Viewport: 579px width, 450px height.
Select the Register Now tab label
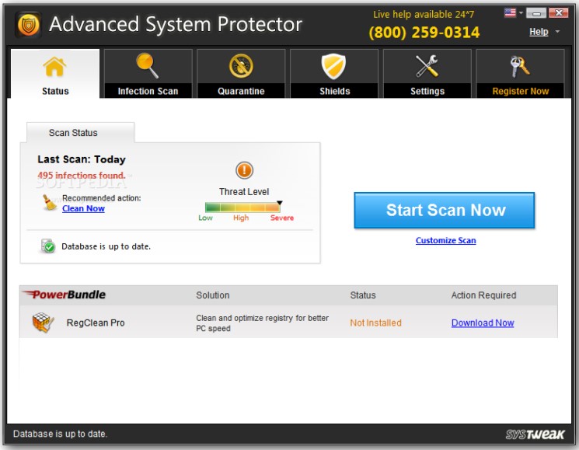(x=520, y=91)
